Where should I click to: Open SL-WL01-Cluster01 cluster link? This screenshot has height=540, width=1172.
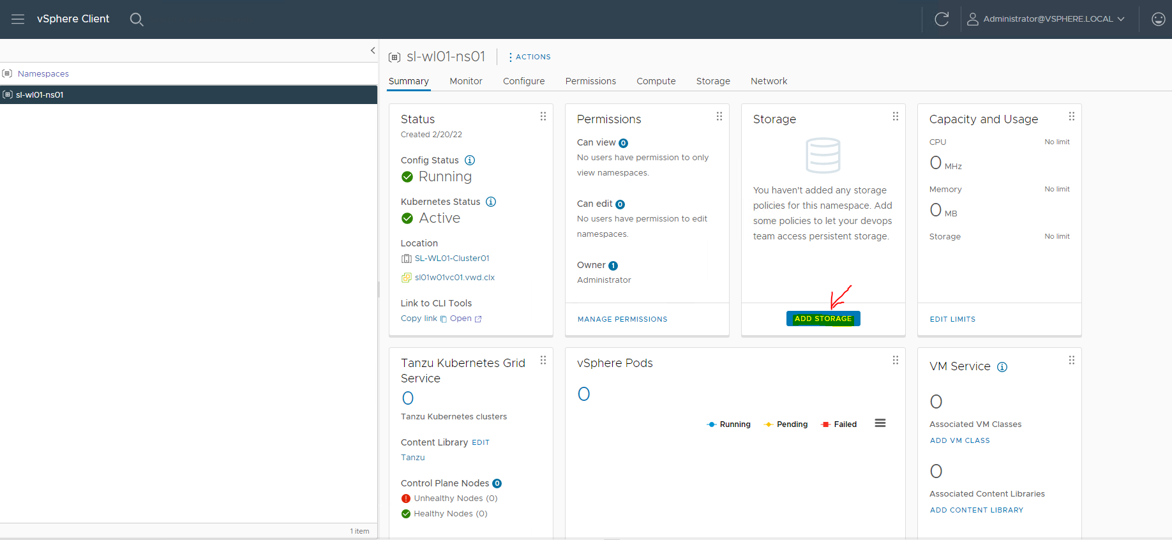tap(452, 259)
